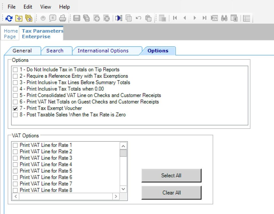Open the View menu
The height and width of the screenshot is (214, 274).
coord(45,7)
